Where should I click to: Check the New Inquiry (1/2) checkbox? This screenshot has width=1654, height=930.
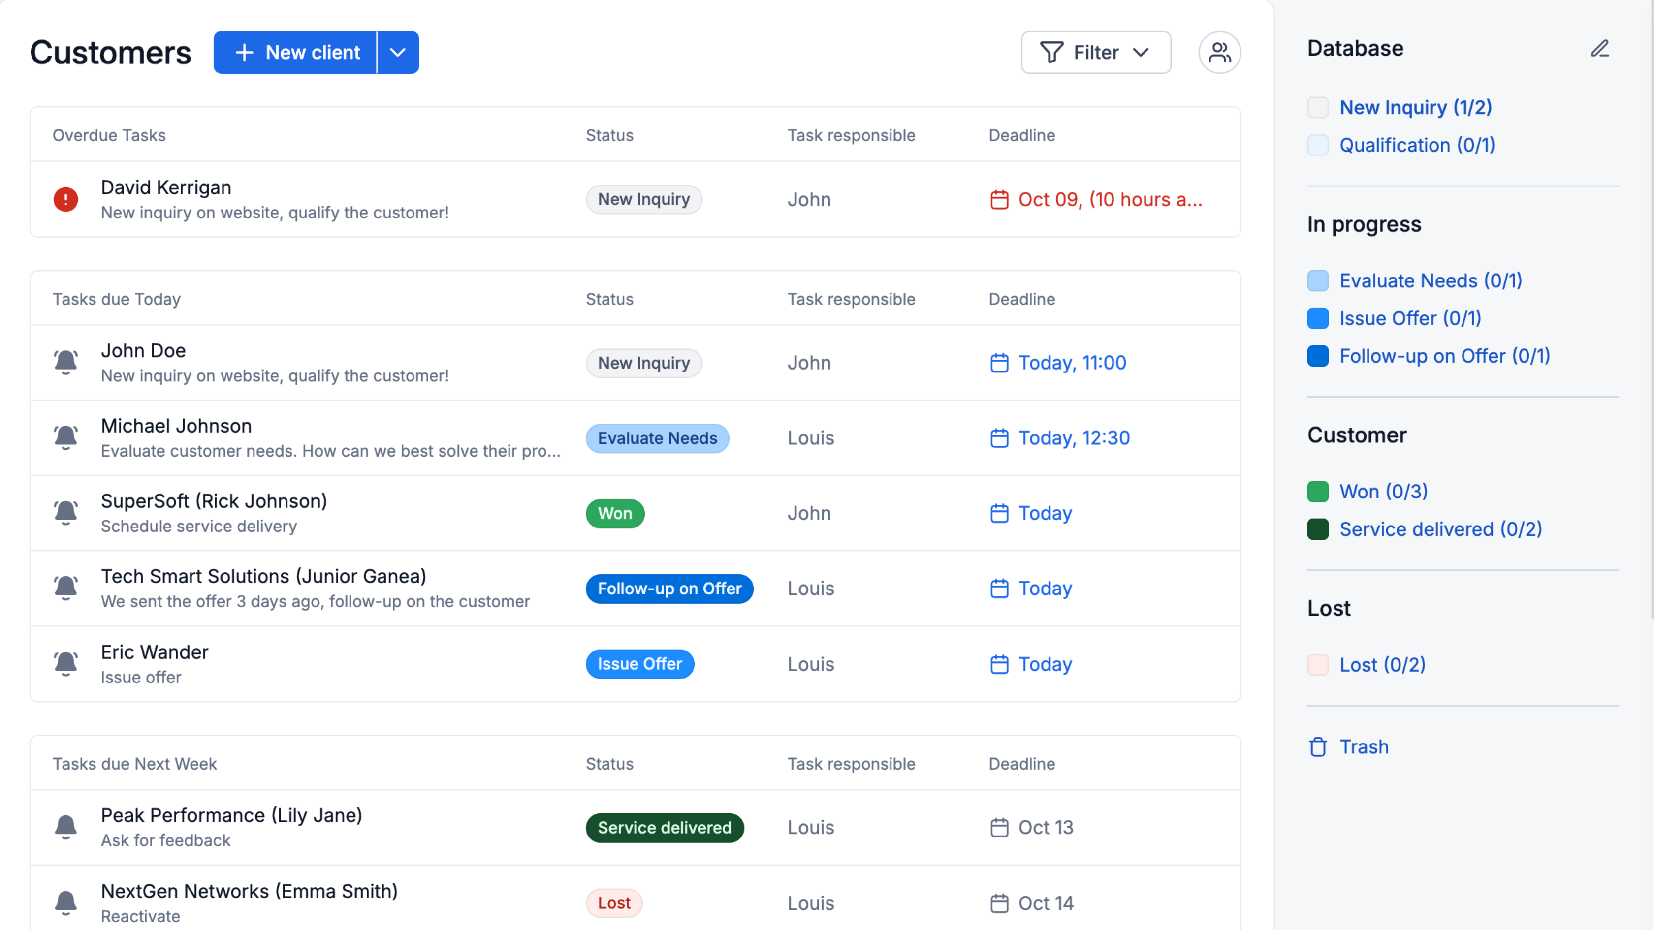[x=1319, y=107]
